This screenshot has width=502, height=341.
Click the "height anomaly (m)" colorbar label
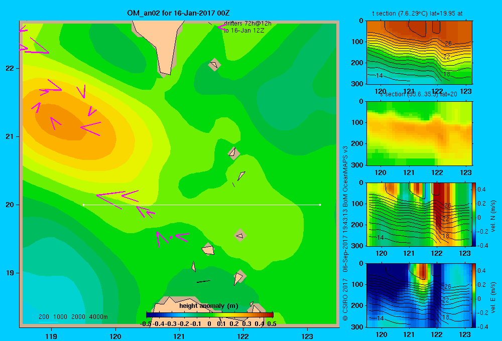(x=209, y=306)
